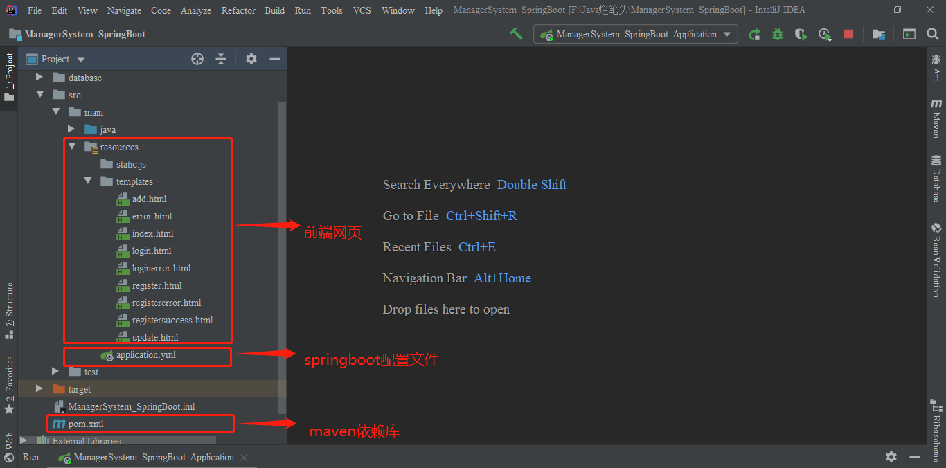946x468 pixels.
Task: Select login.html file
Action: 151,251
